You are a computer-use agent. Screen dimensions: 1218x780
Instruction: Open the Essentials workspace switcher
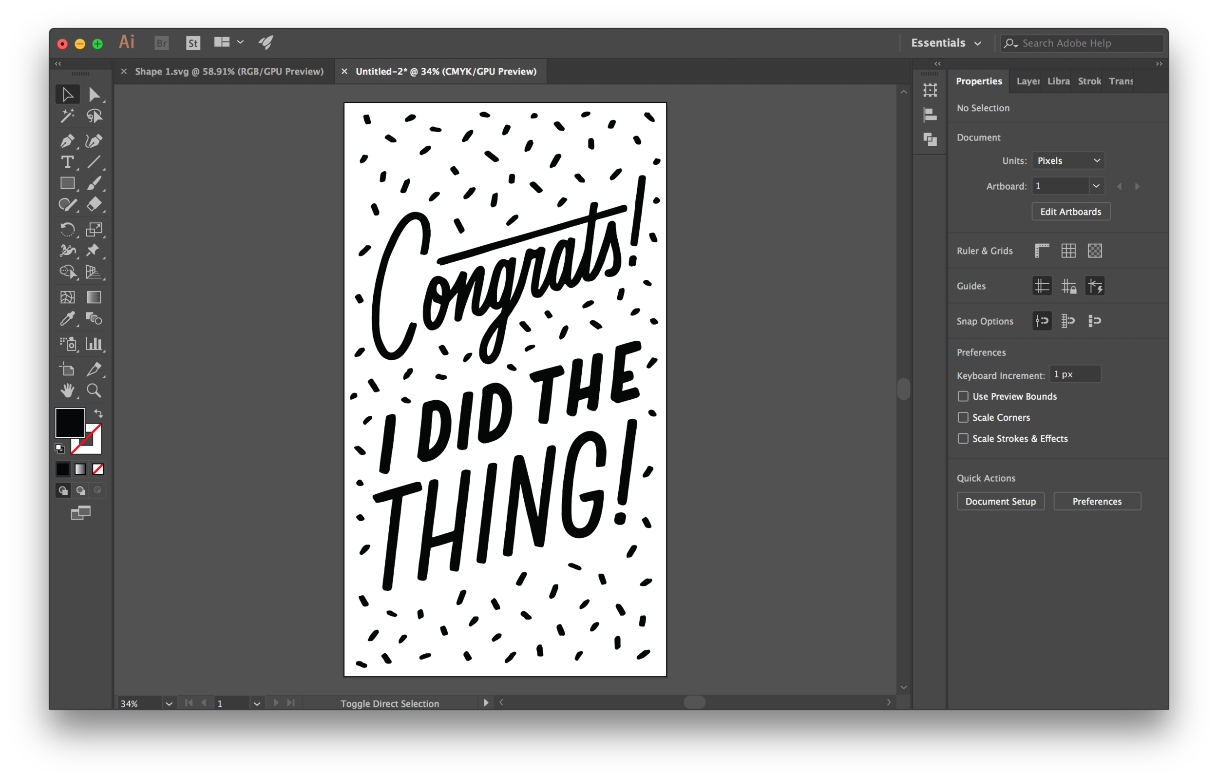(946, 42)
